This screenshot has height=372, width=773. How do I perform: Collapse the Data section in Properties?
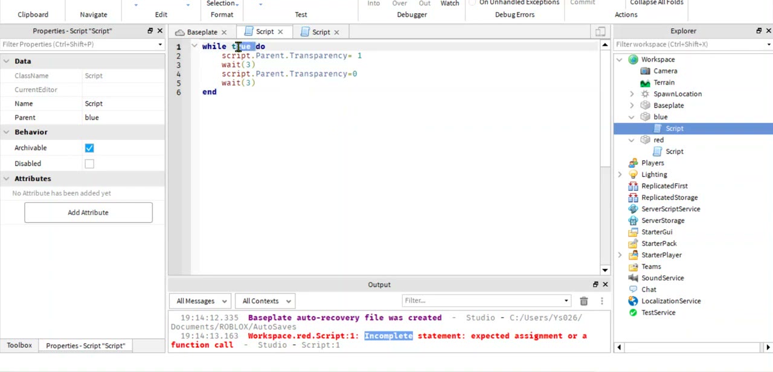[x=6, y=61]
